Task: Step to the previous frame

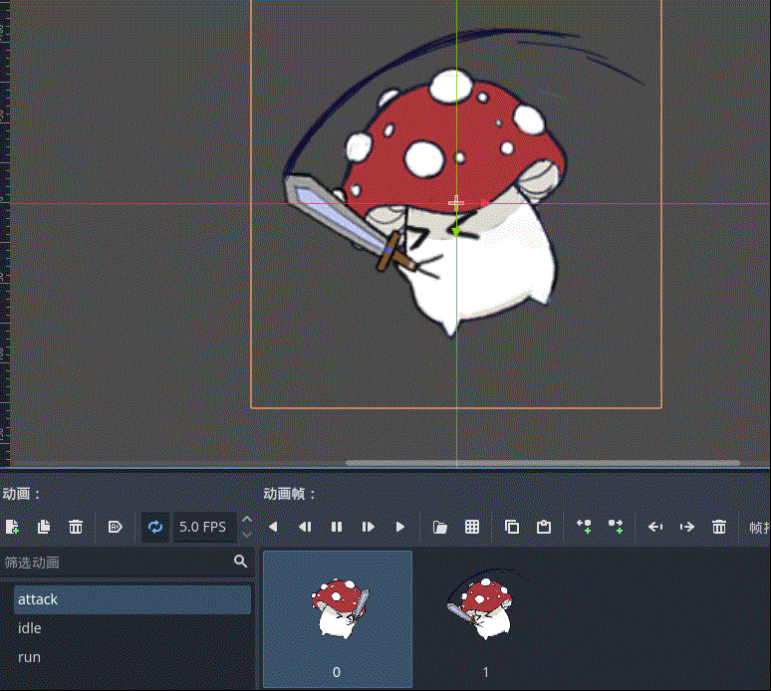Action: click(305, 527)
